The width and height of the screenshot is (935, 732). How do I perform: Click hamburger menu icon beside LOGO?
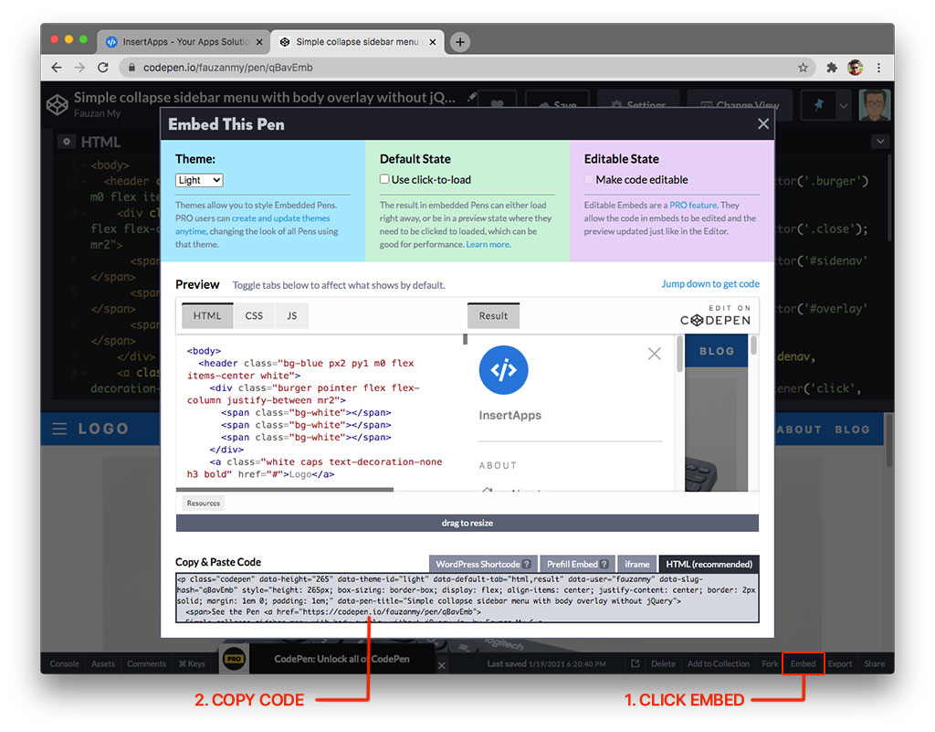click(59, 429)
